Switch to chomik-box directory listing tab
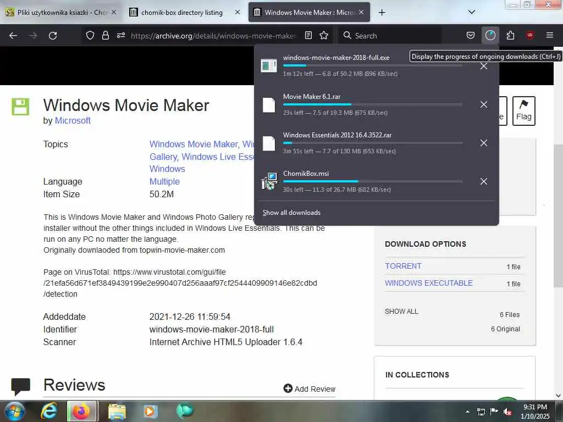Screen dimensions: 563x422 point(181,13)
